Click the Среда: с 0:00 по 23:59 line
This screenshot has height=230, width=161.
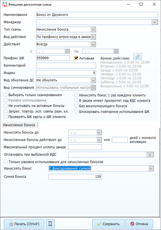click(x=119, y=70)
